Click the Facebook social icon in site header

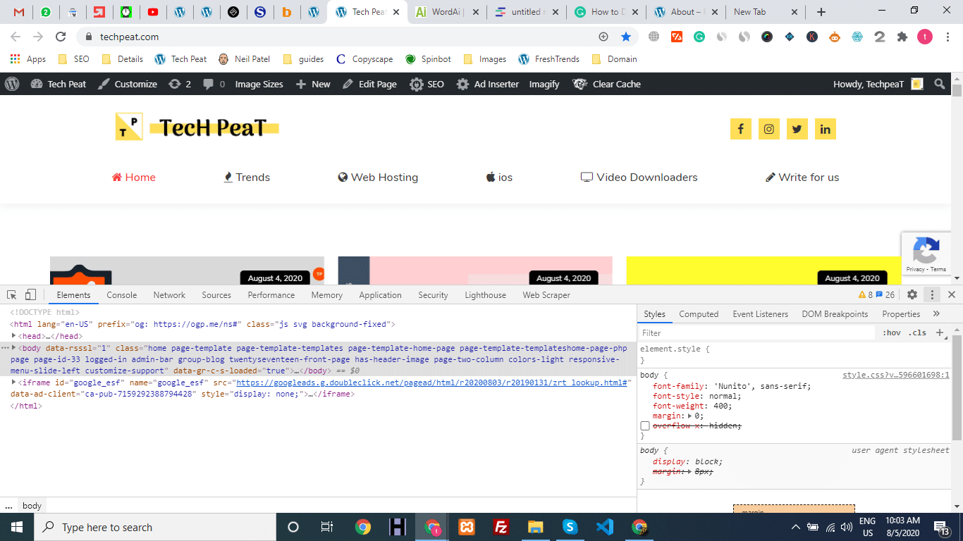click(740, 129)
